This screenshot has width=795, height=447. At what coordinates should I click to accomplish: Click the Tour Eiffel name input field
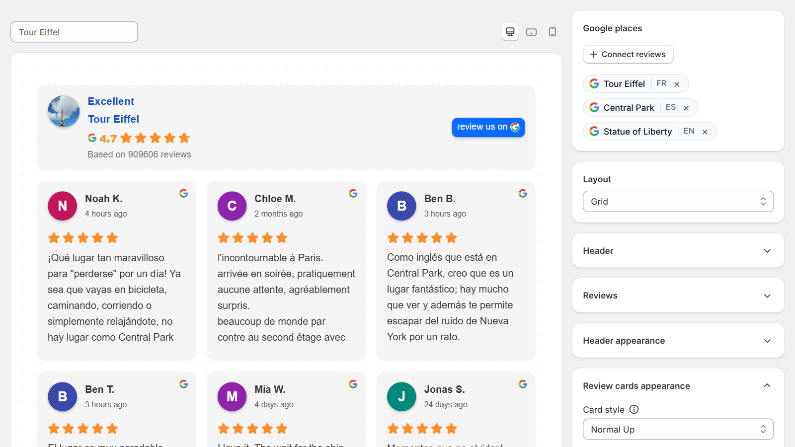74,32
